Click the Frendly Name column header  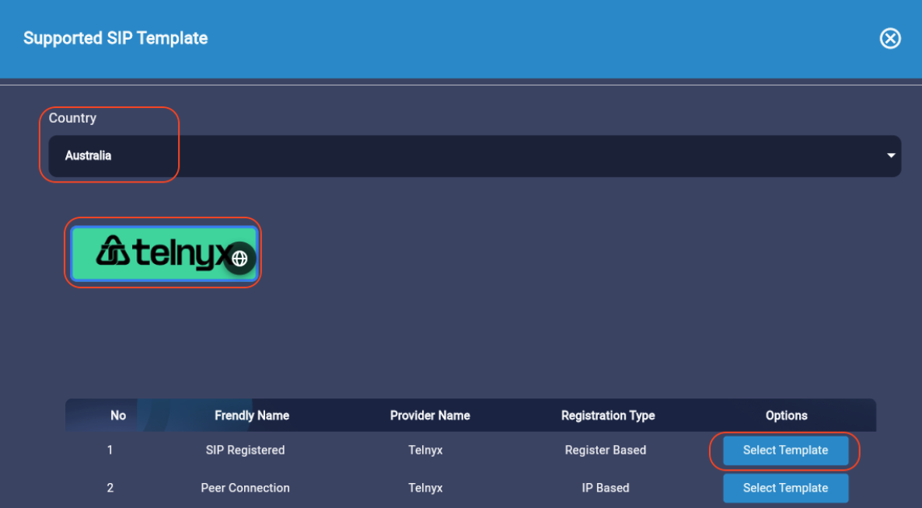click(x=252, y=416)
